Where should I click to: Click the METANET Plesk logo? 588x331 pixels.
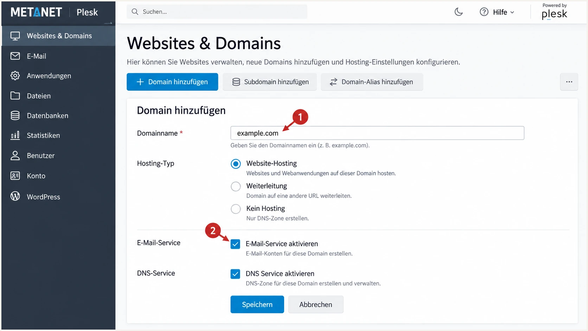[54, 12]
